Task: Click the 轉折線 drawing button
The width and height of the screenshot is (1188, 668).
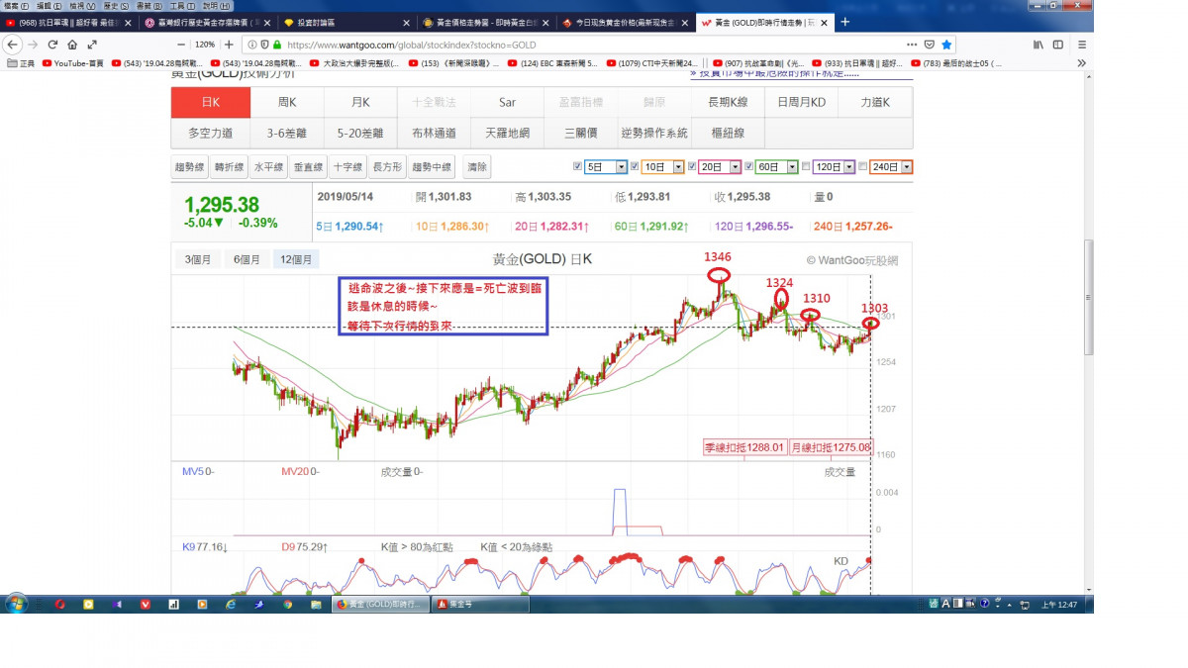Action: [229, 167]
